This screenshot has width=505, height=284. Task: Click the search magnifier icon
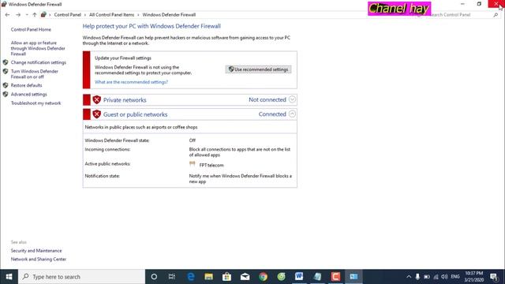(496, 15)
